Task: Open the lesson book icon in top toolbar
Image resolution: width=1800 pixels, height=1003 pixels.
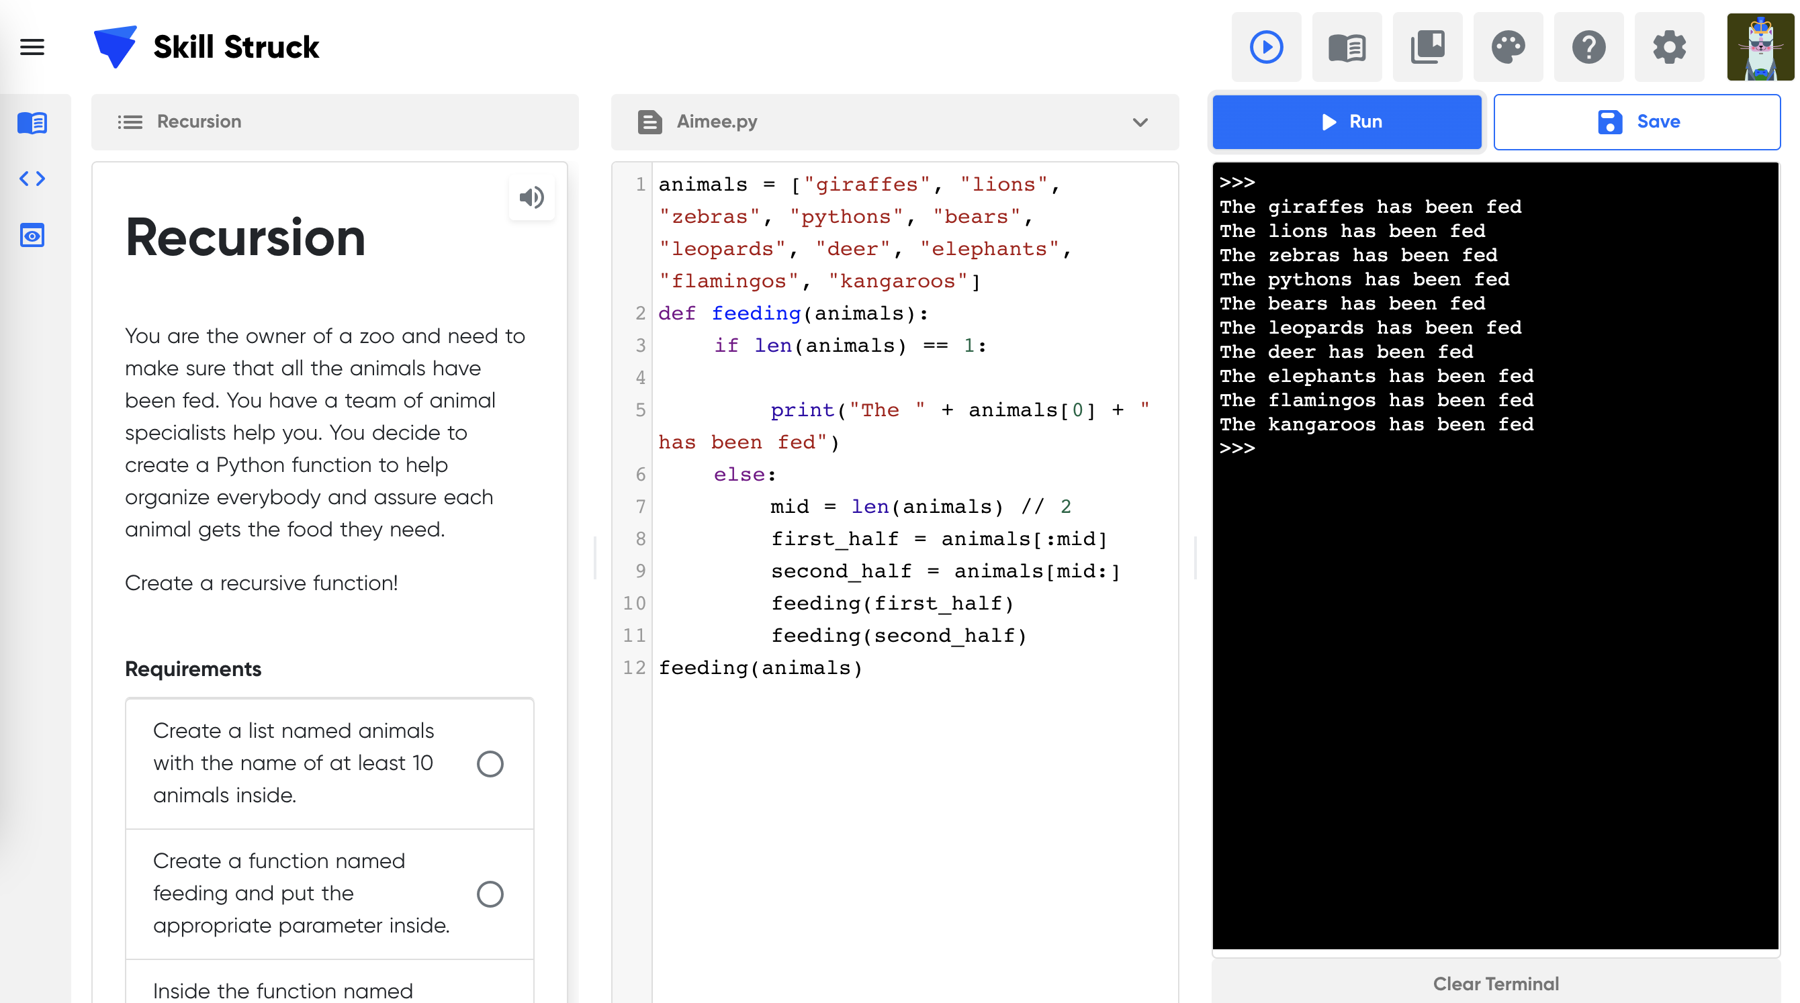Action: coord(1347,47)
